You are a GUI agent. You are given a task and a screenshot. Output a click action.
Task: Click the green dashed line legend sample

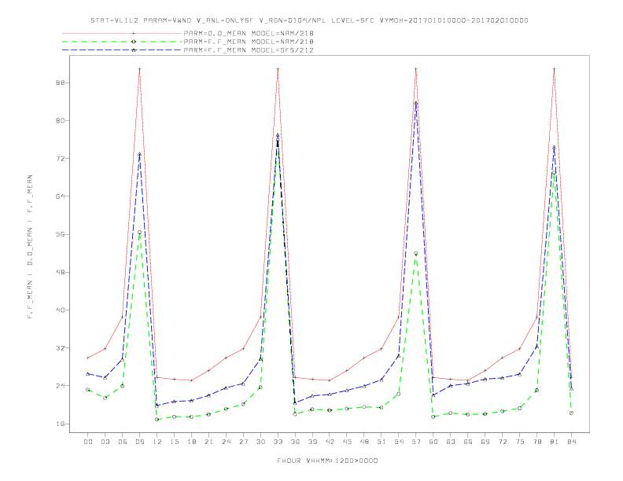point(122,42)
